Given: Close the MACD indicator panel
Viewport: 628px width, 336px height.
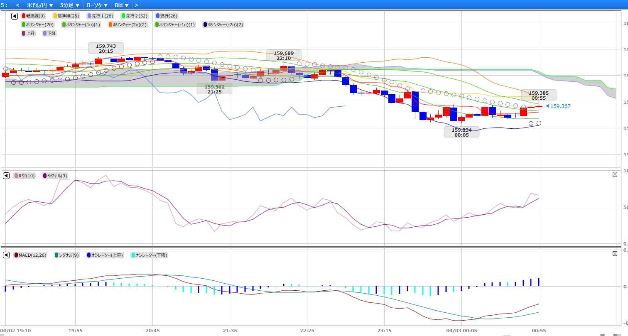Looking at the screenshot, I should 615,254.
